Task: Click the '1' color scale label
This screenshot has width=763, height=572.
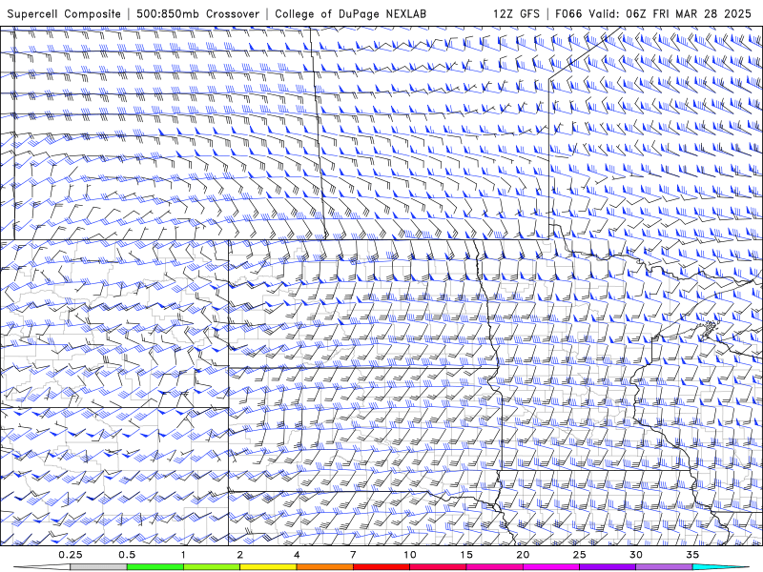Action: pos(183,555)
